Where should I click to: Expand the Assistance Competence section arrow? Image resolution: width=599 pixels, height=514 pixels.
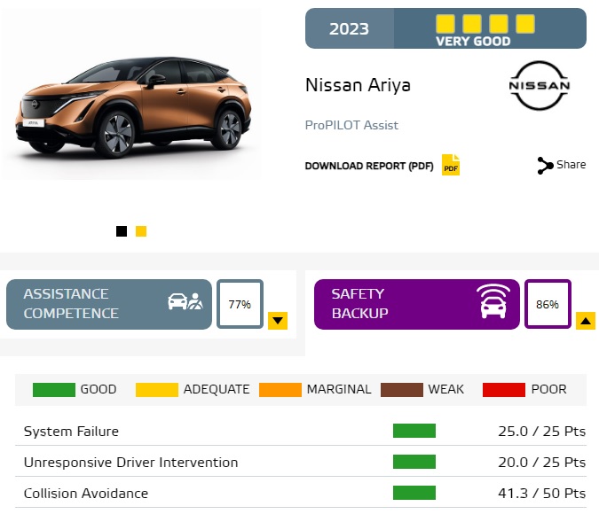pos(278,321)
